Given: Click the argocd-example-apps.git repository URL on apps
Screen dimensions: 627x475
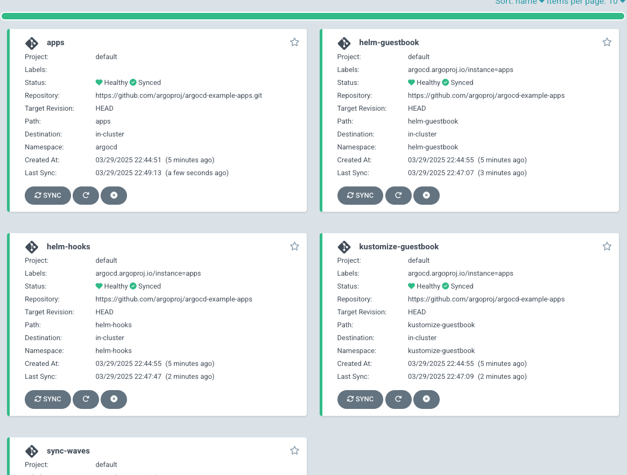Looking at the screenshot, I should click(x=179, y=96).
